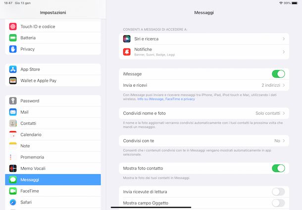Tap the 18:47 clock in status bar
Image resolution: width=302 pixels, height=210 pixels.
click(8, 3)
